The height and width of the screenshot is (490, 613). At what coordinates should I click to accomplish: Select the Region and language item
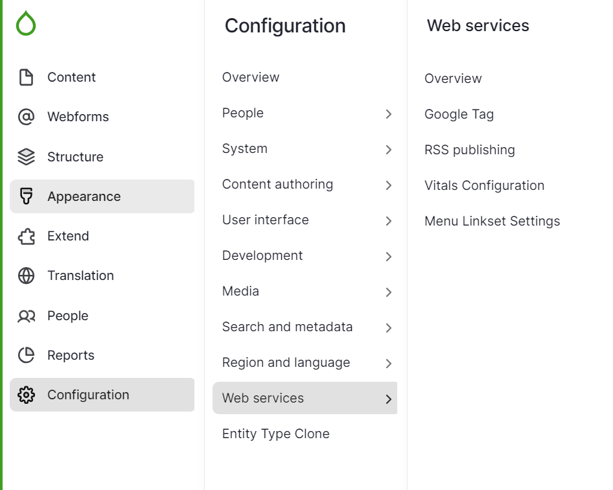pos(286,362)
